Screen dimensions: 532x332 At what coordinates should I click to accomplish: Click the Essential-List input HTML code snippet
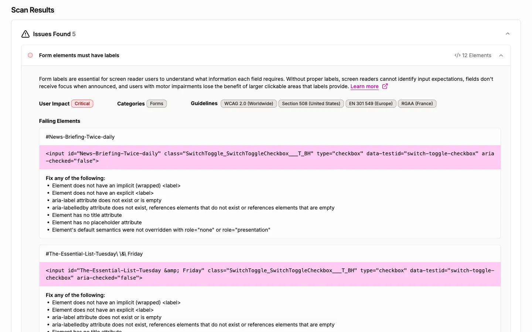pos(270,274)
